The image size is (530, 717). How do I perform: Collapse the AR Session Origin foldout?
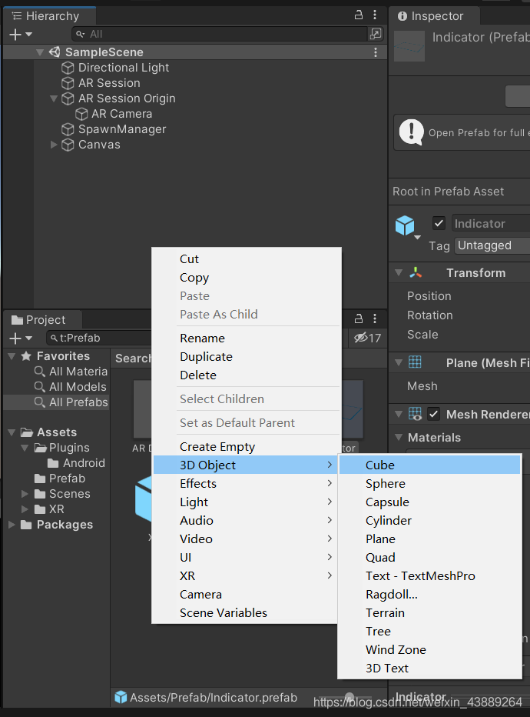pos(54,98)
